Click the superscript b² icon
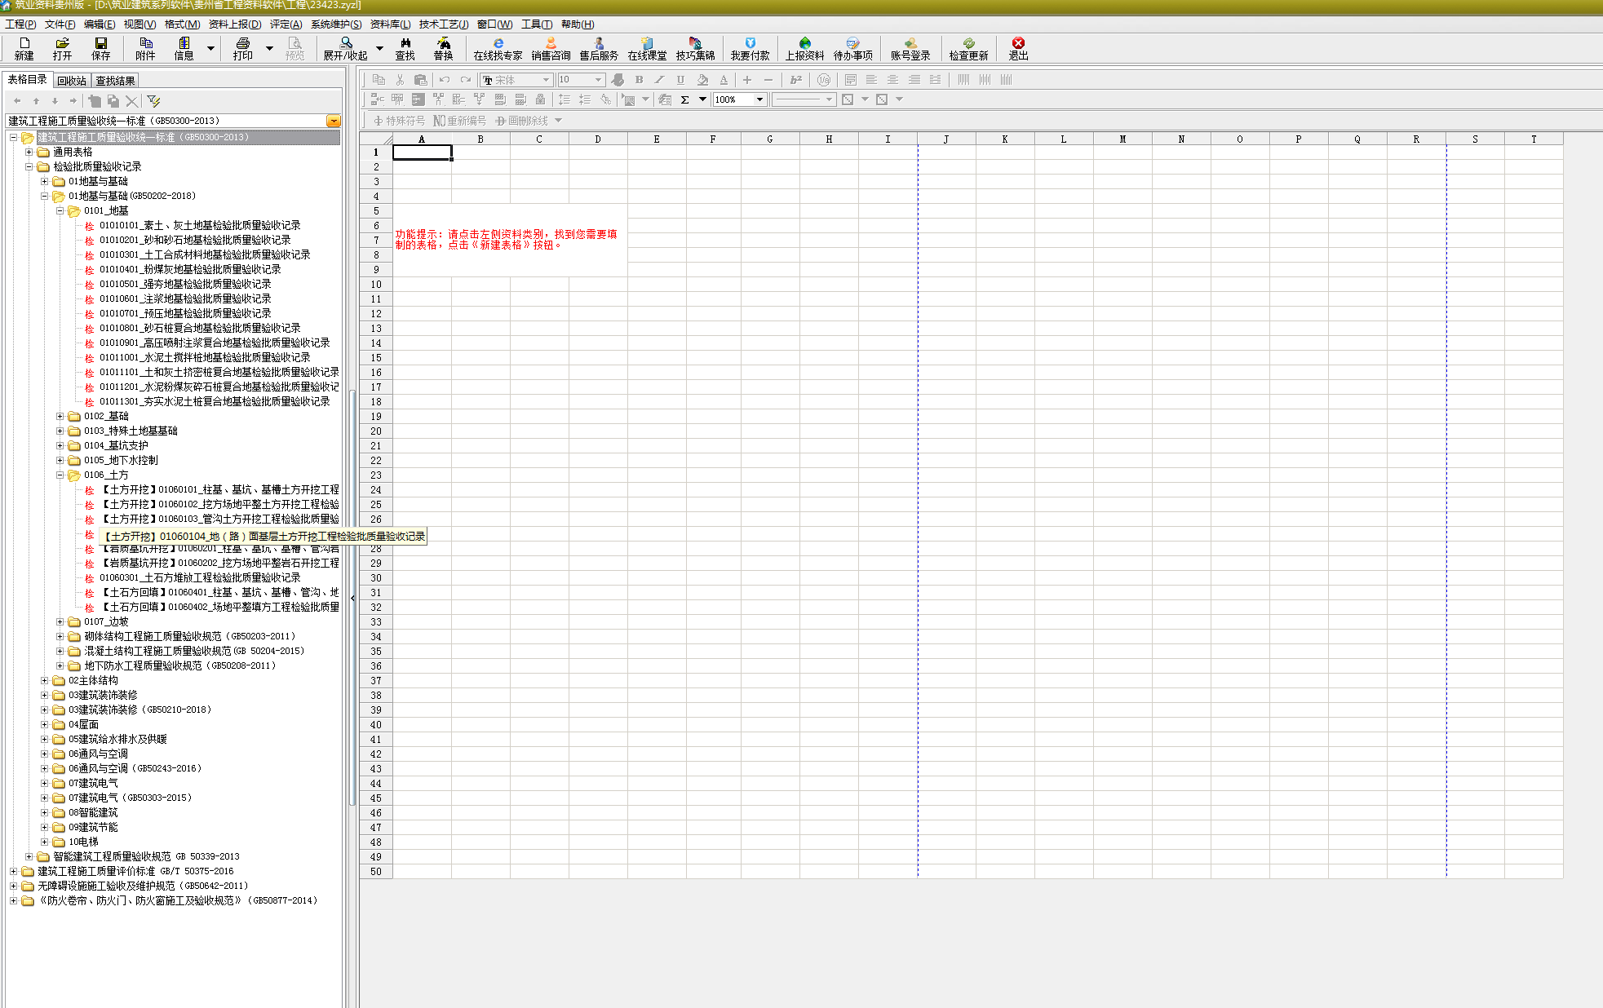The height and width of the screenshot is (1008, 1603). pos(795,80)
